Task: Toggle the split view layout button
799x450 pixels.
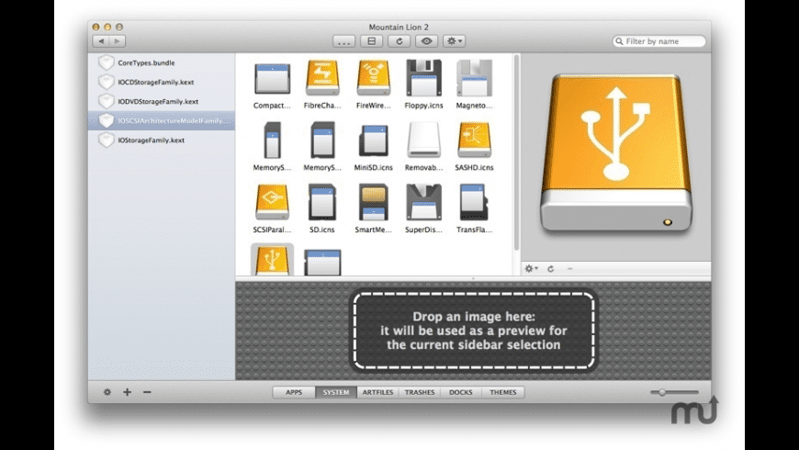Action: (x=371, y=41)
